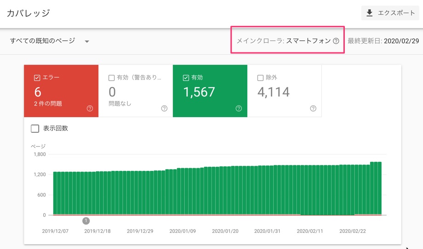
Task: Click help icon in the red エラー card
Action: (x=90, y=108)
